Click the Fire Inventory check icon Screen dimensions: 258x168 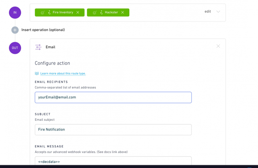pos(42,12)
